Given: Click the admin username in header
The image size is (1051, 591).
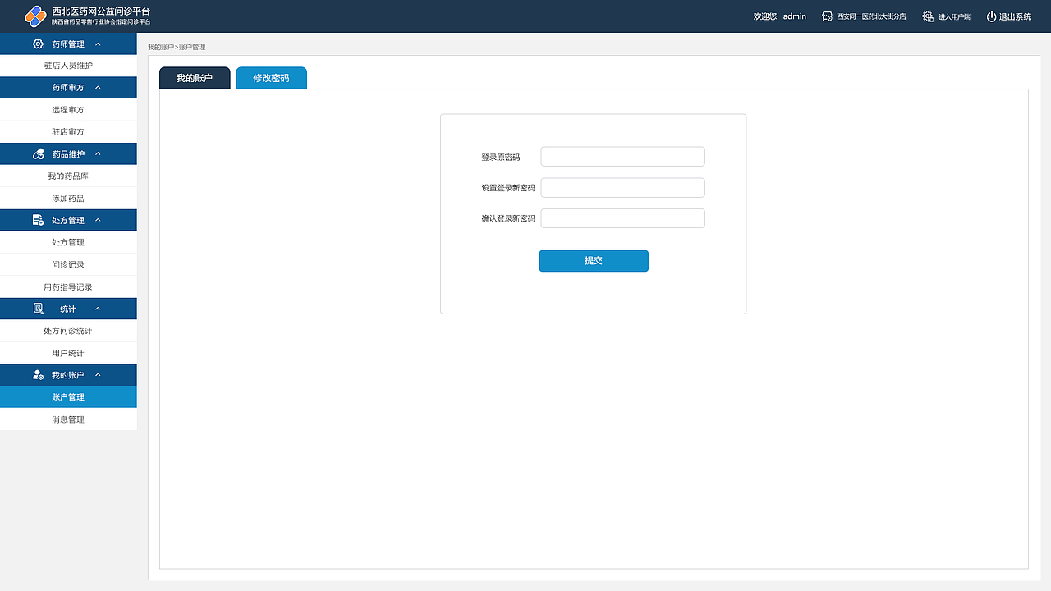Looking at the screenshot, I should 795,16.
